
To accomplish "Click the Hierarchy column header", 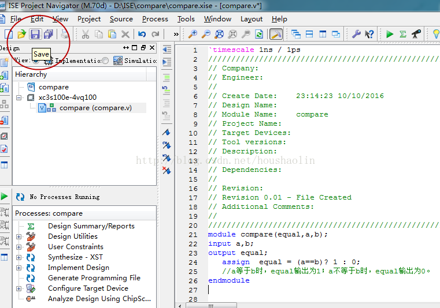I will (x=80, y=74).
